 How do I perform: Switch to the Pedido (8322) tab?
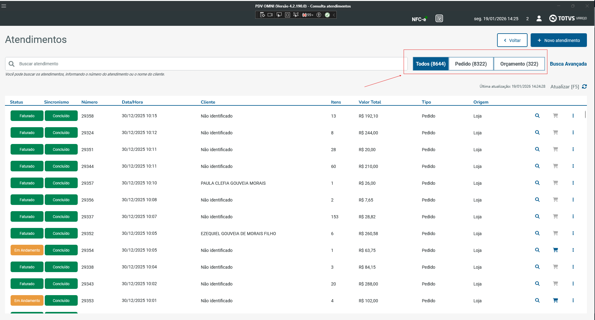471,64
